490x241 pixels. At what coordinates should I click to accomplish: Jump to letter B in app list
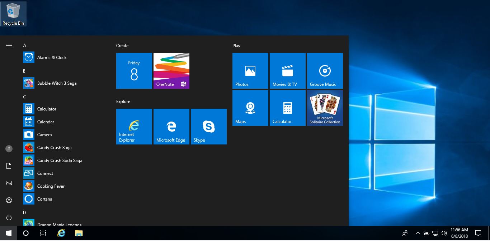(24, 71)
